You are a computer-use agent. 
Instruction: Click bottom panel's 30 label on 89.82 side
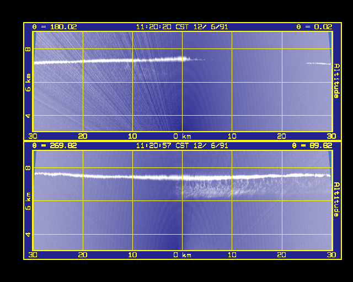coord(331,255)
